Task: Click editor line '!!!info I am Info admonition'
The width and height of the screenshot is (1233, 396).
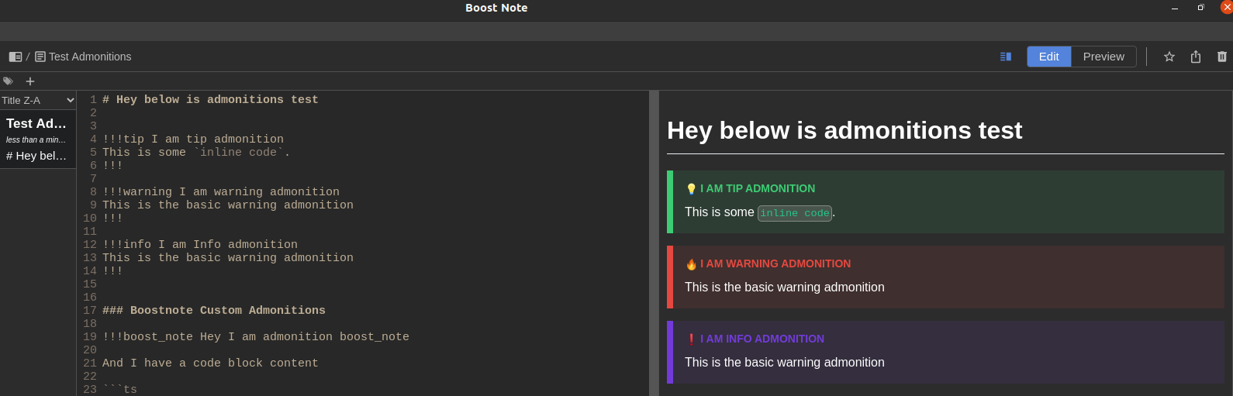Action: [200, 245]
